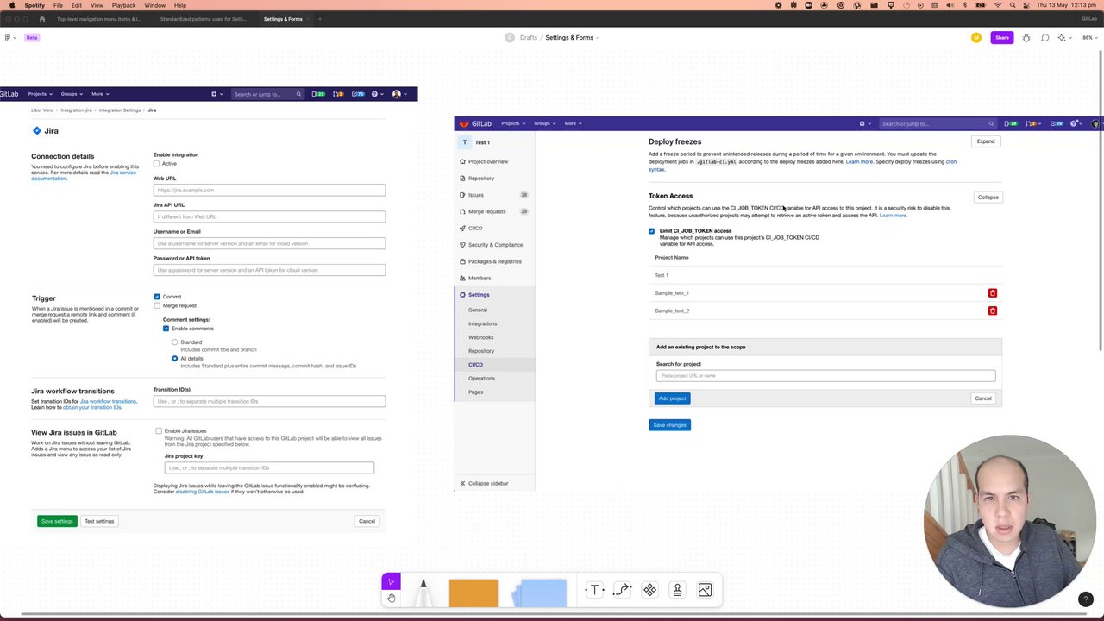The width and height of the screenshot is (1104, 621).
Task: Open the Jira workflow transitions link
Action: point(108,401)
